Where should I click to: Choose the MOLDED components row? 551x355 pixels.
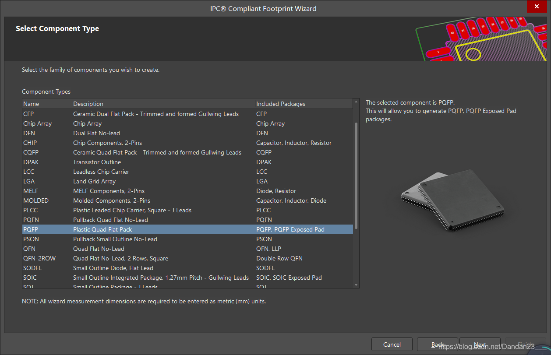pyautogui.click(x=187, y=200)
